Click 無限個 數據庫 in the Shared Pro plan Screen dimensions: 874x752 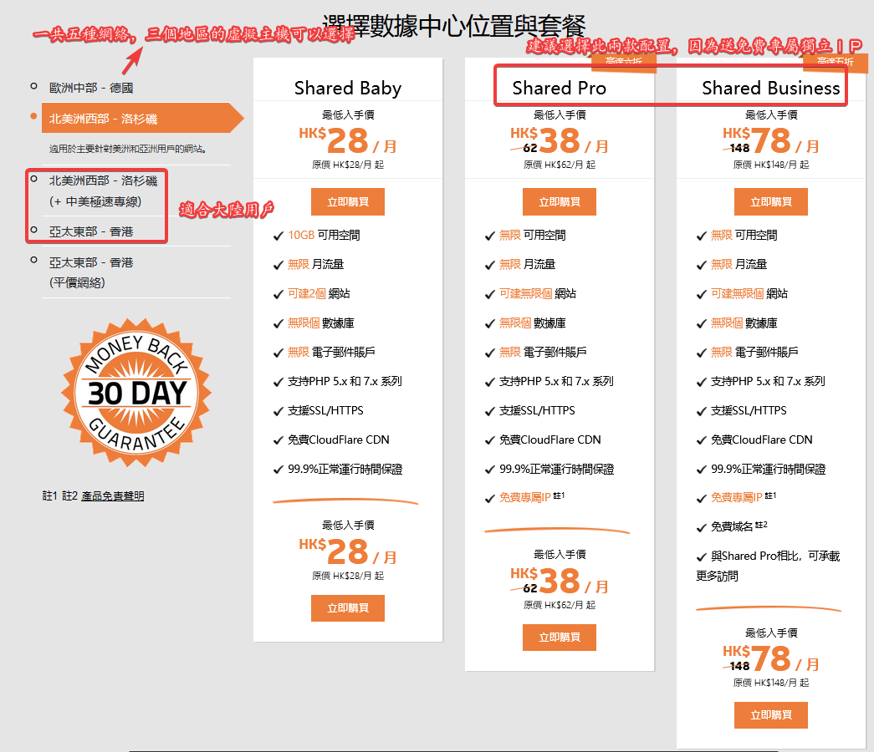coord(532,323)
